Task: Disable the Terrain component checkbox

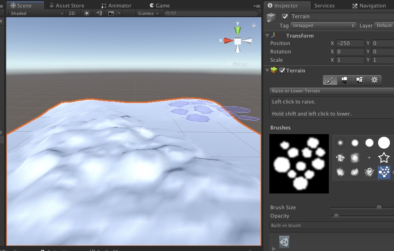Action: point(282,71)
